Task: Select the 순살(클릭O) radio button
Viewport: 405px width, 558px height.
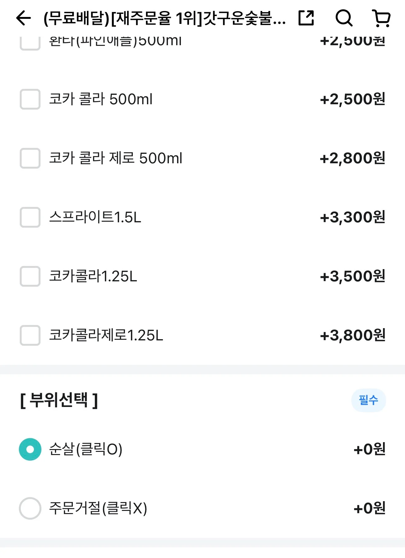Action: coord(30,449)
